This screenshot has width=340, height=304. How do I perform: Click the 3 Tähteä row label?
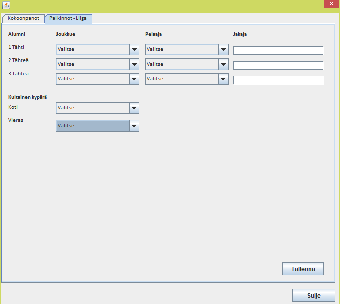click(18, 74)
